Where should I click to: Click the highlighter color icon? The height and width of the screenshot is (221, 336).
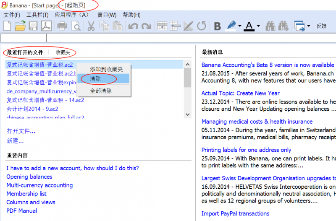click(x=231, y=26)
